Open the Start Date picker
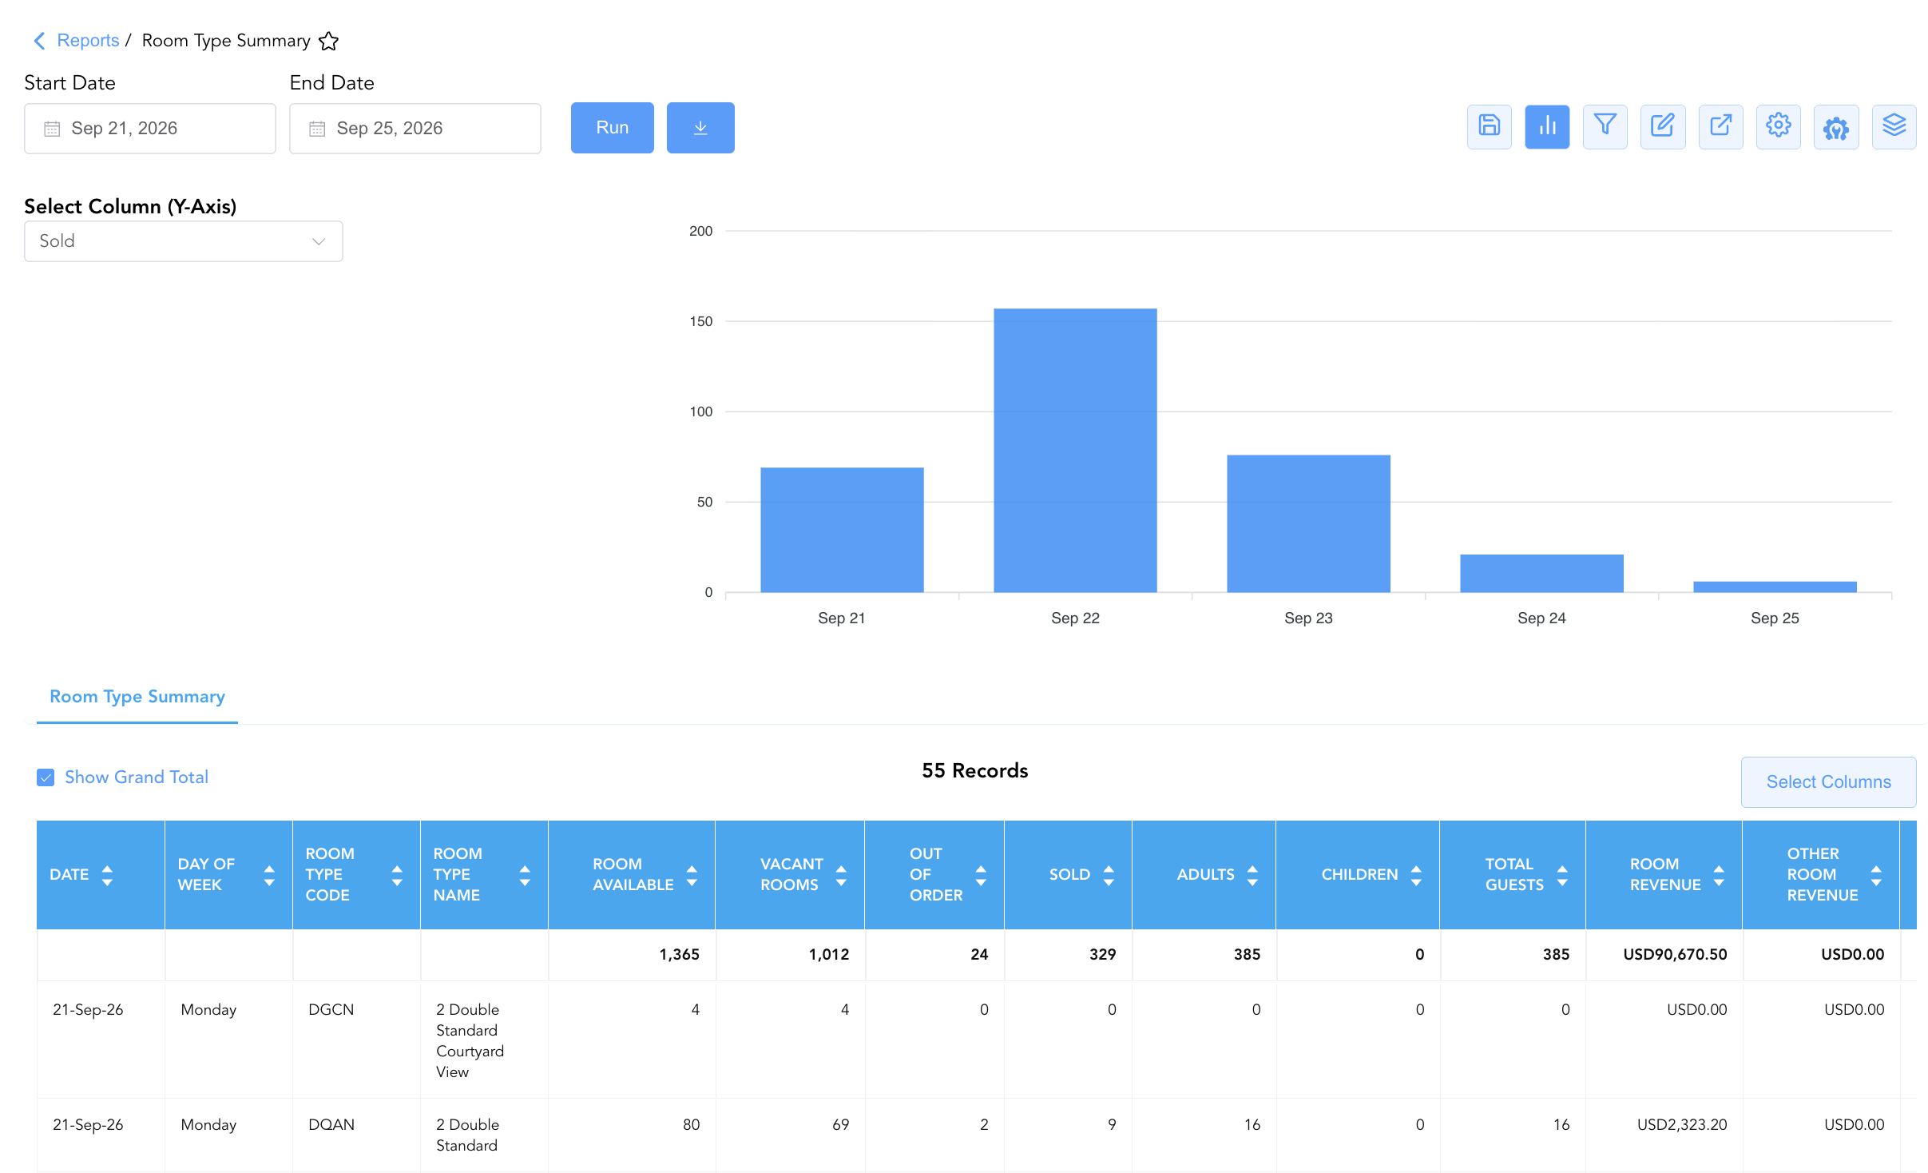1928x1173 pixels. click(150, 129)
